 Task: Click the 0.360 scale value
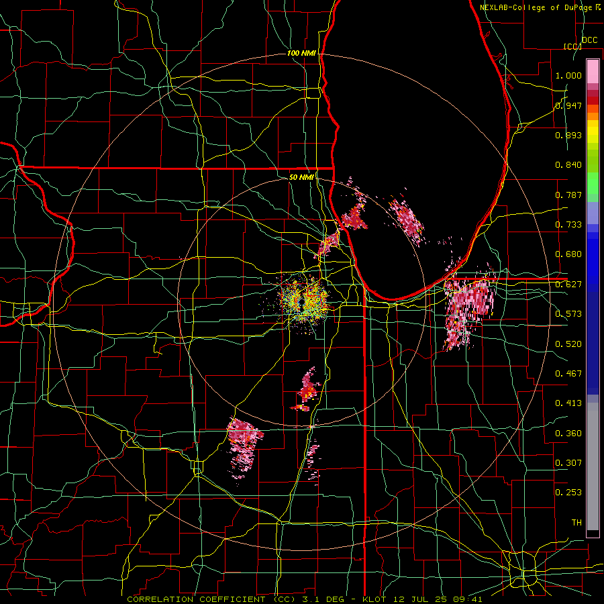point(568,434)
